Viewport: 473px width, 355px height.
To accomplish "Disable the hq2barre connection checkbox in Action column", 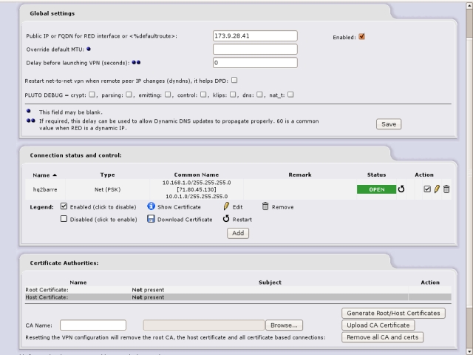I will pos(427,189).
